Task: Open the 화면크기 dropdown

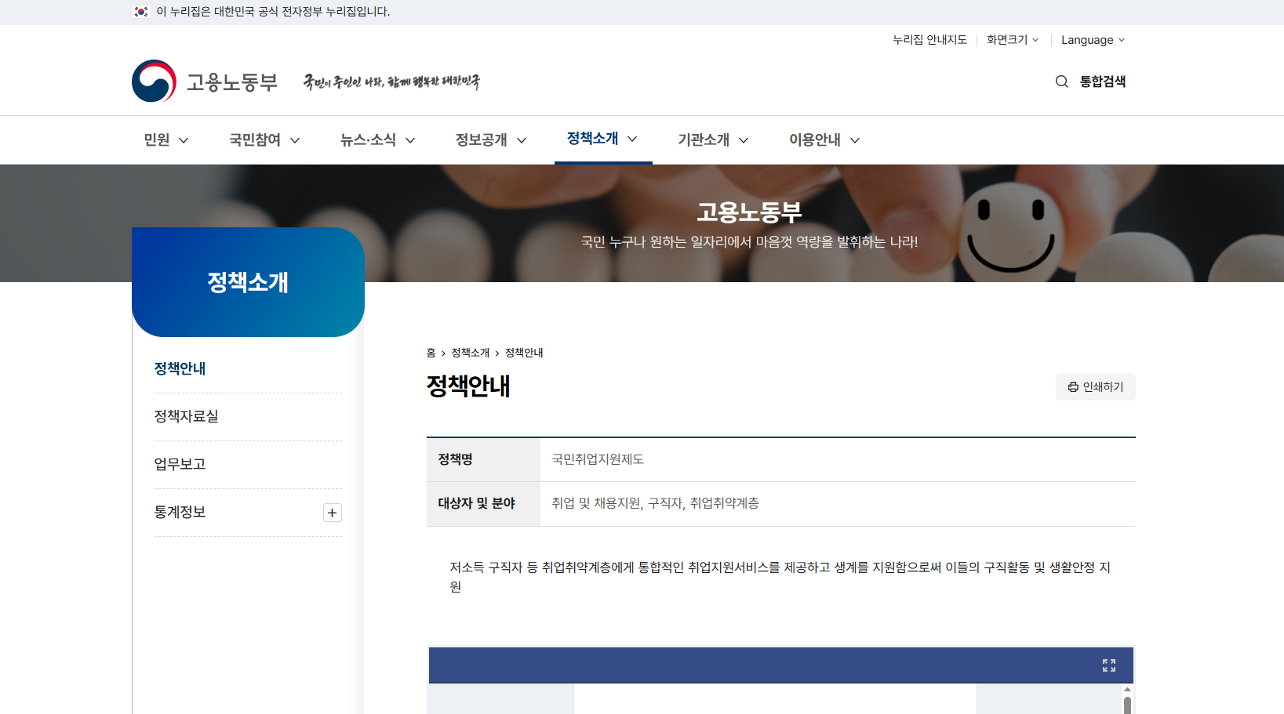Action: coord(1012,40)
